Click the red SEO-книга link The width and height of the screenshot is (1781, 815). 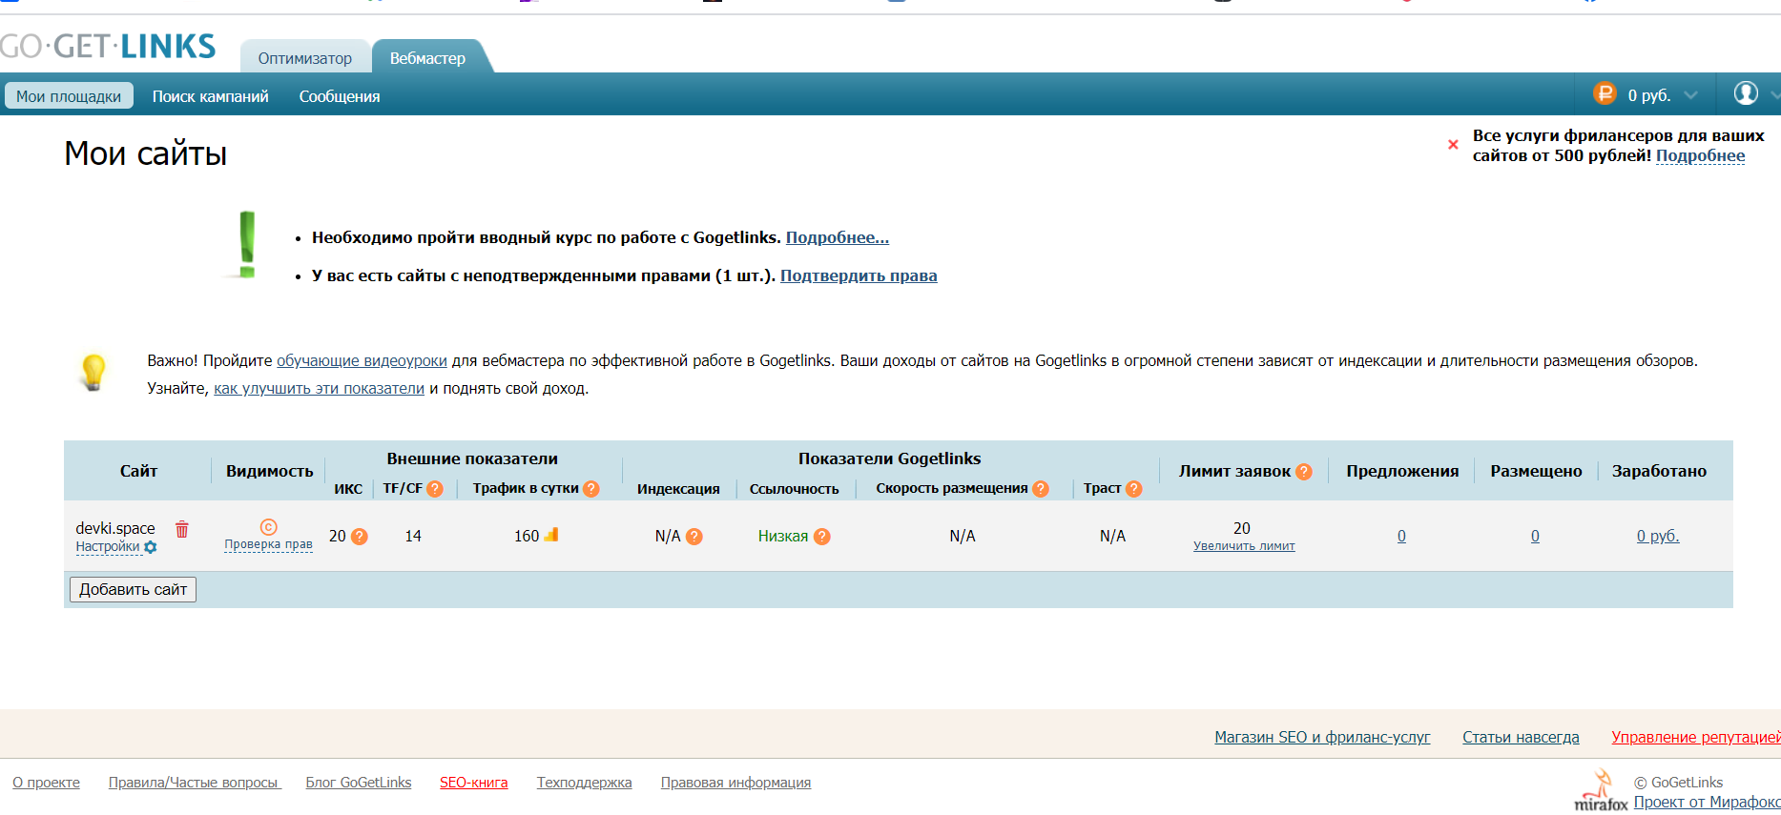(x=474, y=783)
